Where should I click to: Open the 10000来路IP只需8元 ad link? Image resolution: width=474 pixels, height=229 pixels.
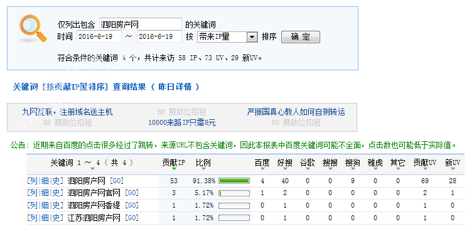pyautogui.click(x=182, y=123)
